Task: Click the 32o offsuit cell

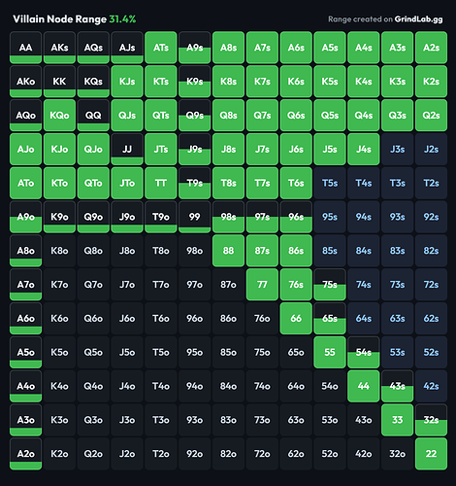Action: click(397, 454)
